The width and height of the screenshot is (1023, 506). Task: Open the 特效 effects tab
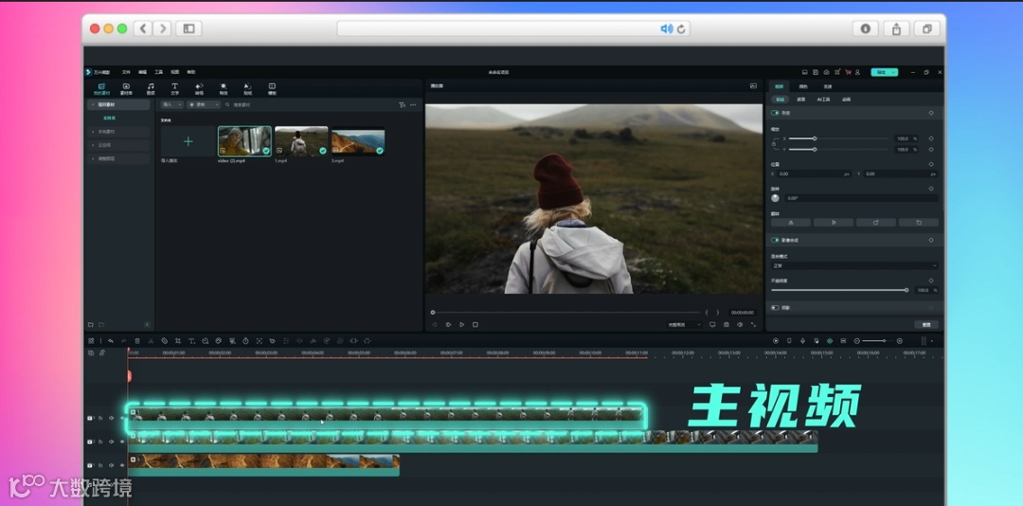[224, 89]
